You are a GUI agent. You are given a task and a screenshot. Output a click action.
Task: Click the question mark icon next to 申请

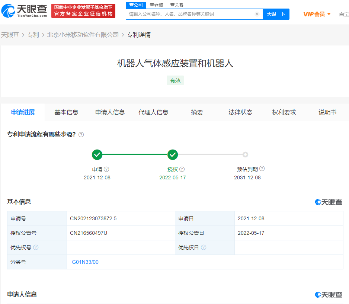pos(106,169)
